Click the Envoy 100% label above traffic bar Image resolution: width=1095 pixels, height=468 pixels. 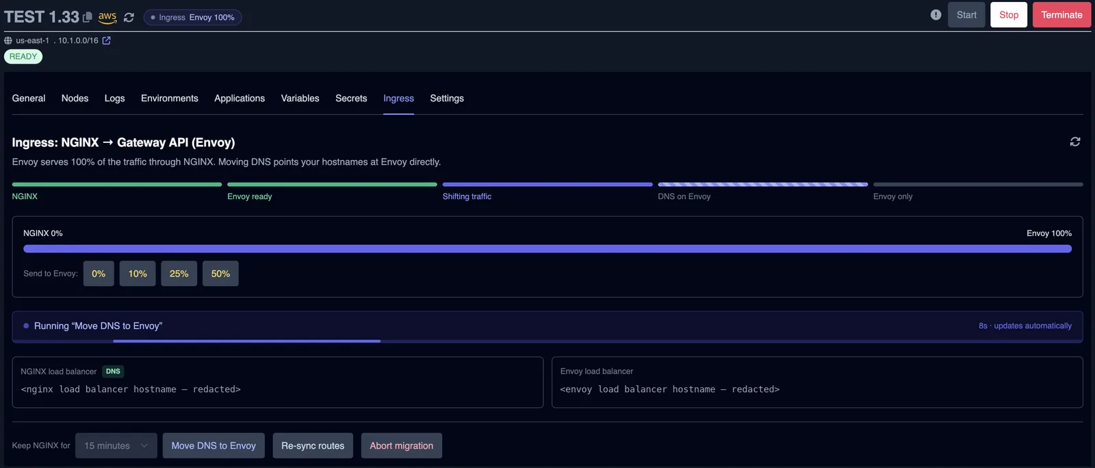(x=1049, y=233)
